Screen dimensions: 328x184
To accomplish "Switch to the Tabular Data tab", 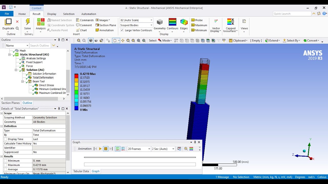I will 81,171.
